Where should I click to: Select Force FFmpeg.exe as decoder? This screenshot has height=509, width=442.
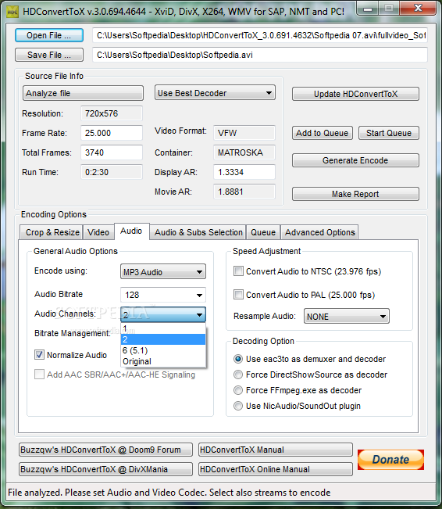(238, 390)
